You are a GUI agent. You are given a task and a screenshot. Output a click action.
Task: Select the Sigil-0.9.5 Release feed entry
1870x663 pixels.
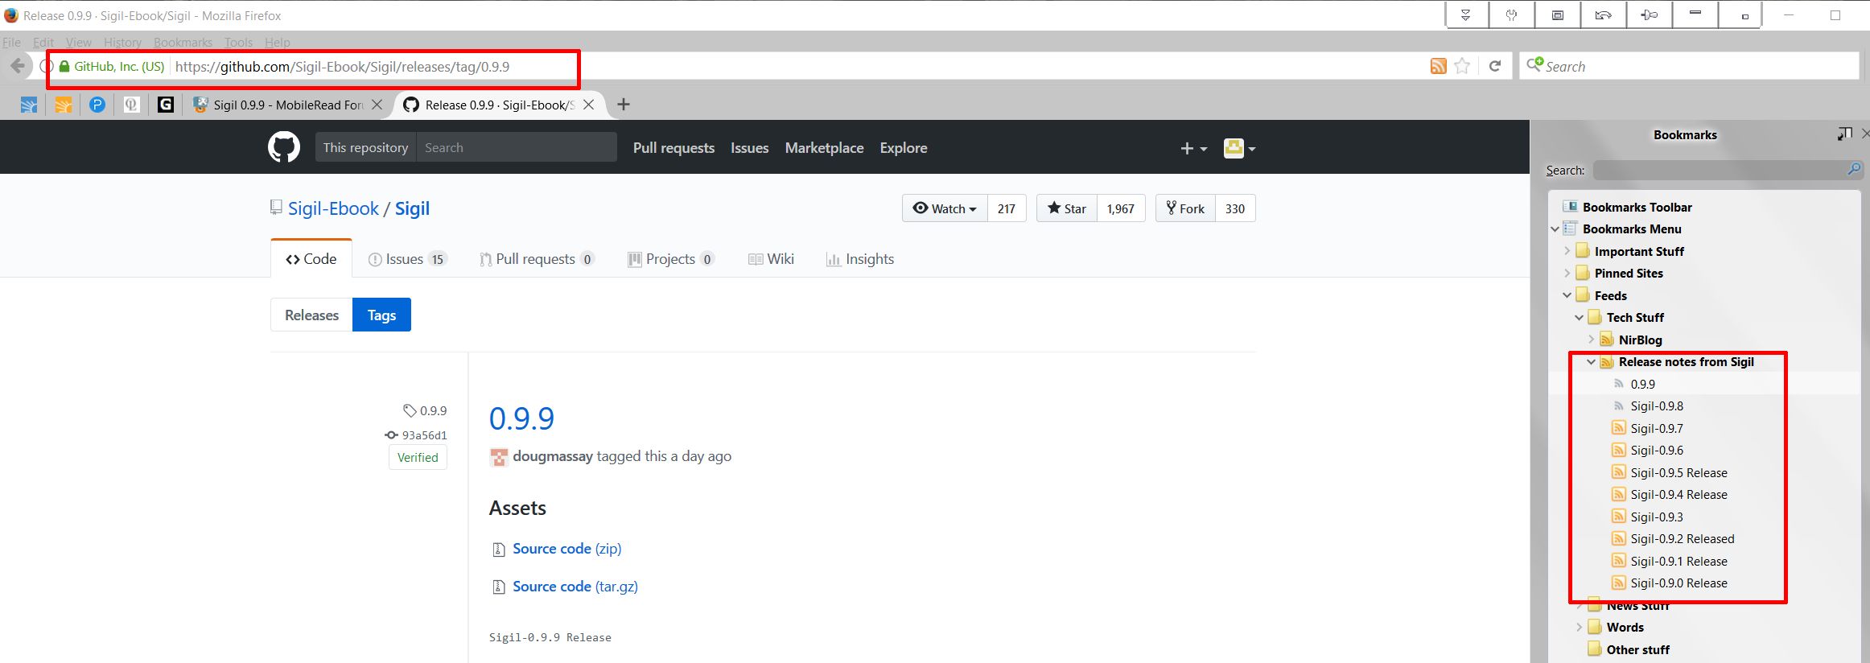tap(1678, 472)
